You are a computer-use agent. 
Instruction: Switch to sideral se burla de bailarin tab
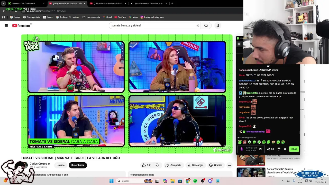click(108, 4)
